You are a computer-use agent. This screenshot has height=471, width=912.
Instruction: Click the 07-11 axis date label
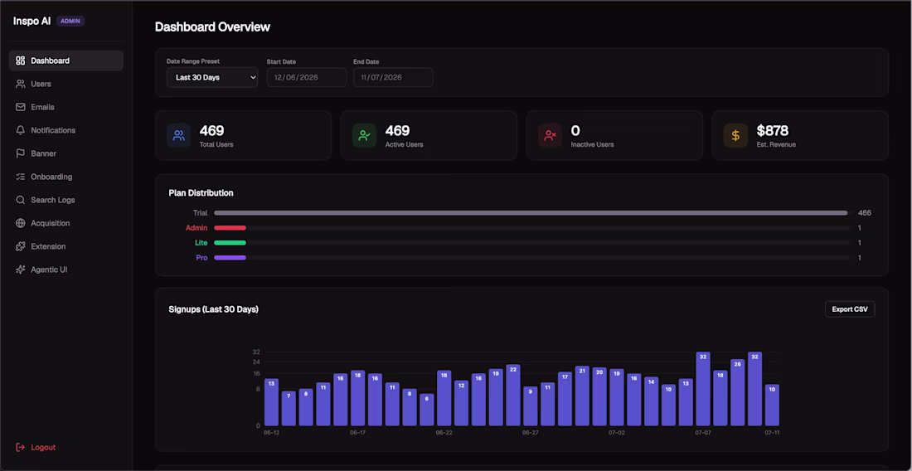(x=772, y=433)
